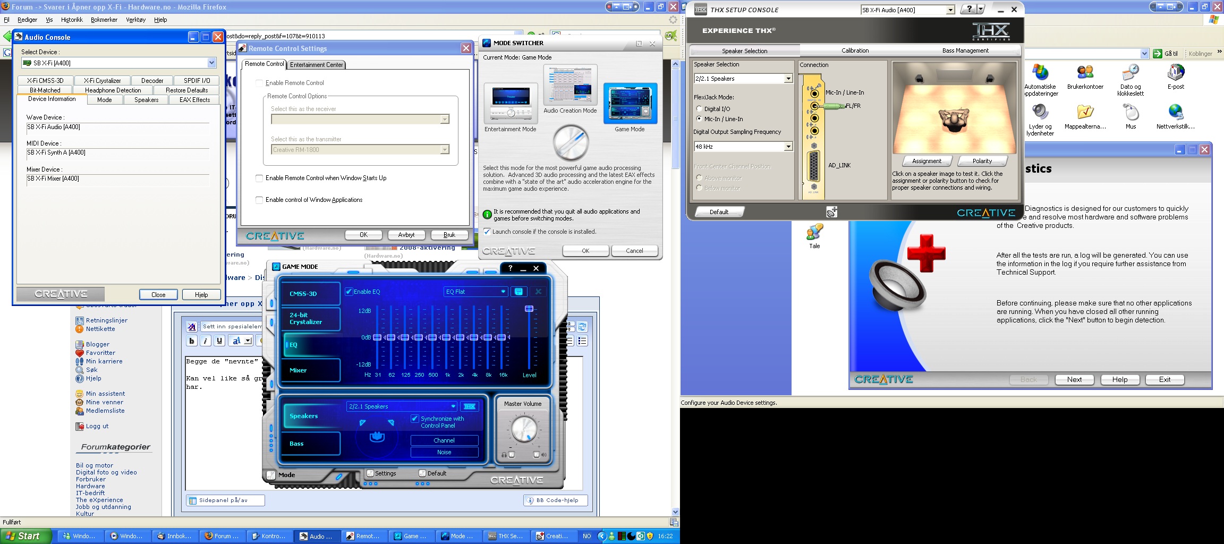The image size is (1224, 544).
Task: Open Select Device dropdown in Audio Console
Action: coord(211,63)
